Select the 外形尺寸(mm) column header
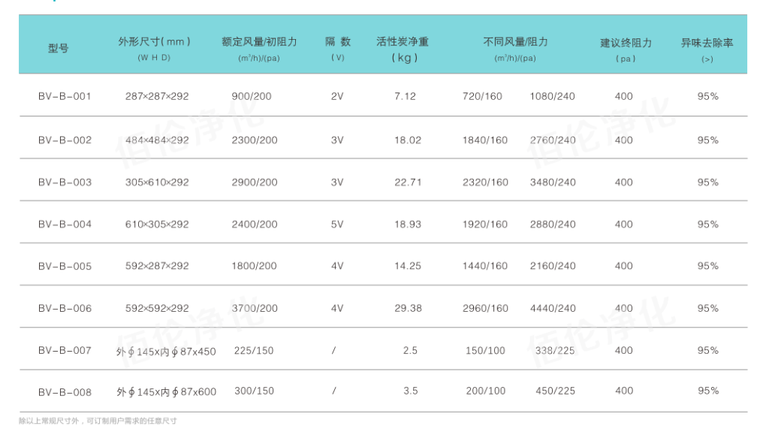769x429 pixels. (154, 42)
